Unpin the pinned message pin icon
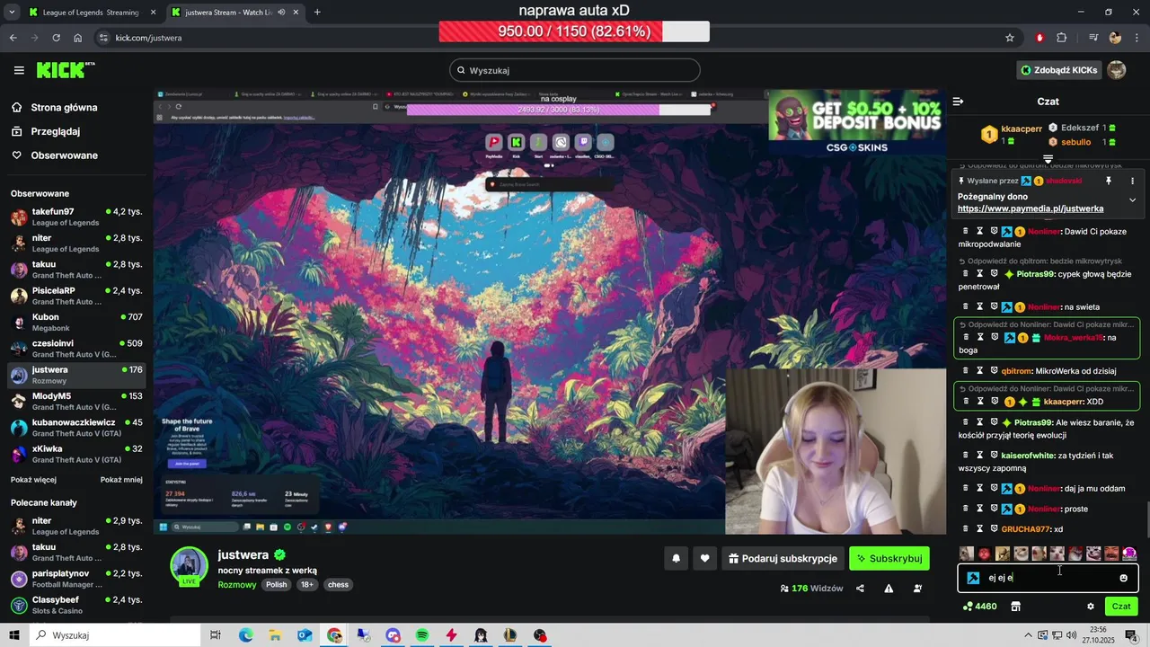1150x647 pixels. [x=1108, y=181]
